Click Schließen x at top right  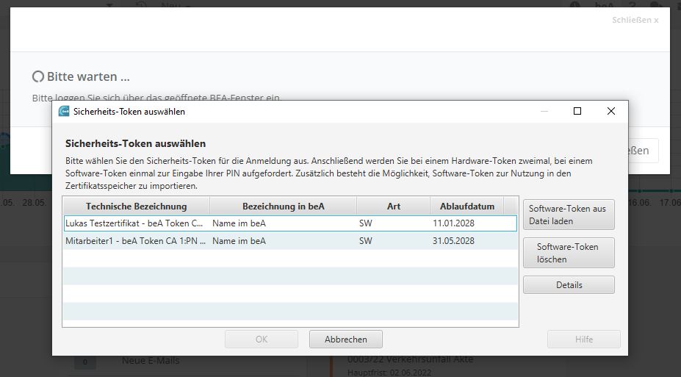pyautogui.click(x=635, y=20)
